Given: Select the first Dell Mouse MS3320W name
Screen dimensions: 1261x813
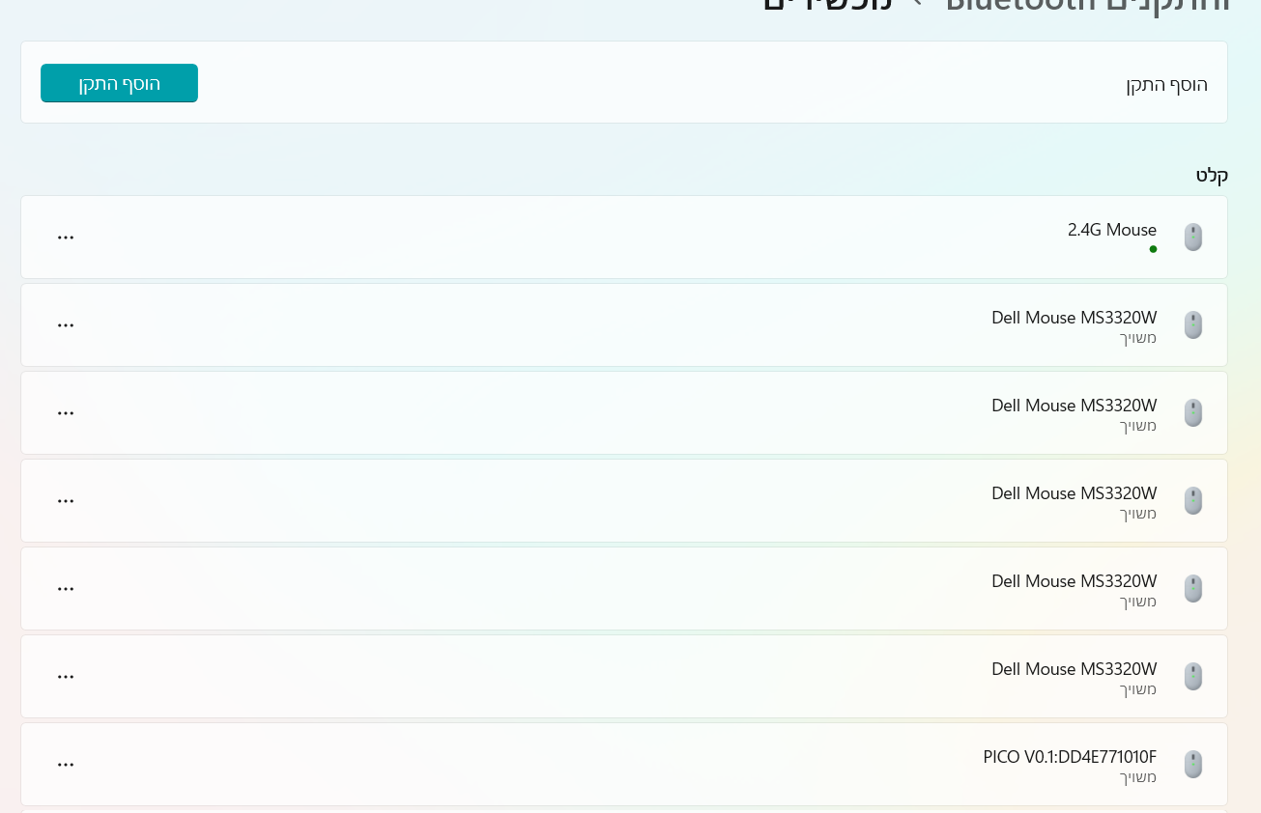Looking at the screenshot, I should coord(1075,318).
